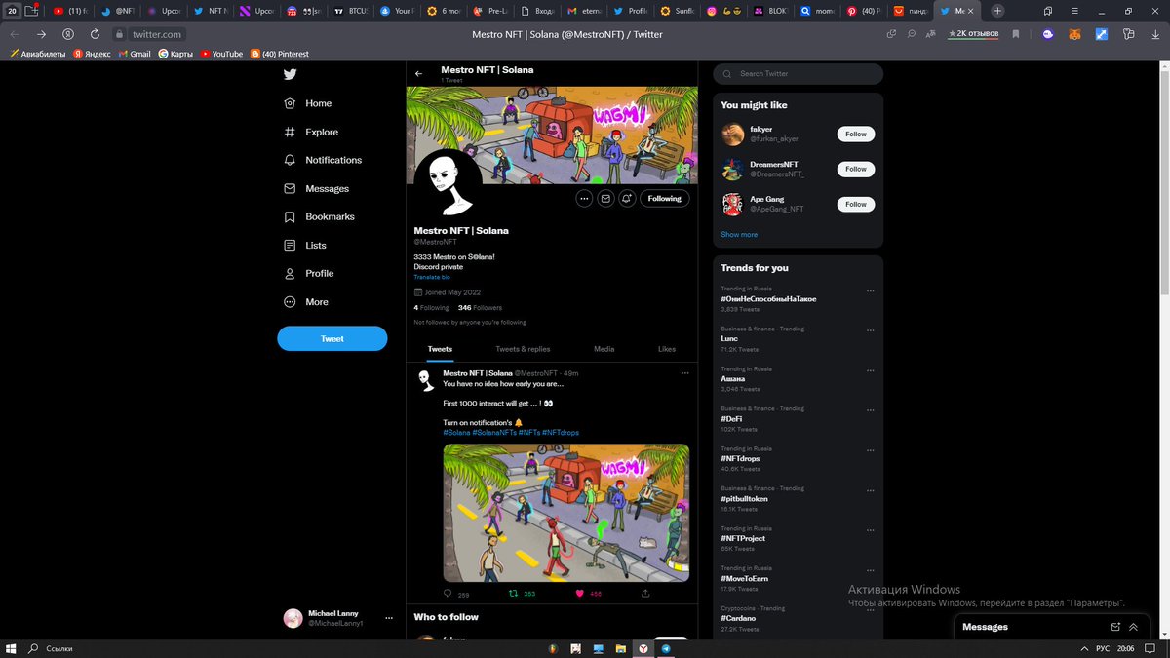Expand More options in sidebar
This screenshot has height=658, width=1170.
pyautogui.click(x=305, y=302)
